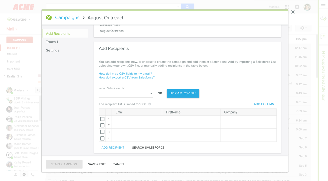The image size is (328, 181).
Task: Click the Yesware logo in campaign header
Action: point(49,18)
